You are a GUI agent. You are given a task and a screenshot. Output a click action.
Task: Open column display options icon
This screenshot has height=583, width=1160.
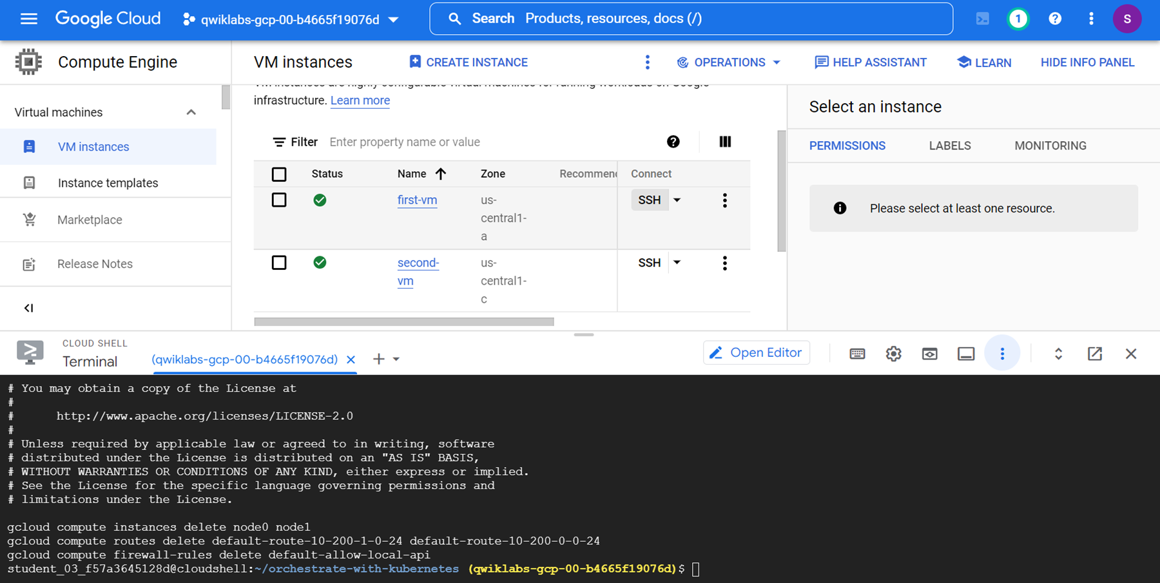(x=725, y=142)
